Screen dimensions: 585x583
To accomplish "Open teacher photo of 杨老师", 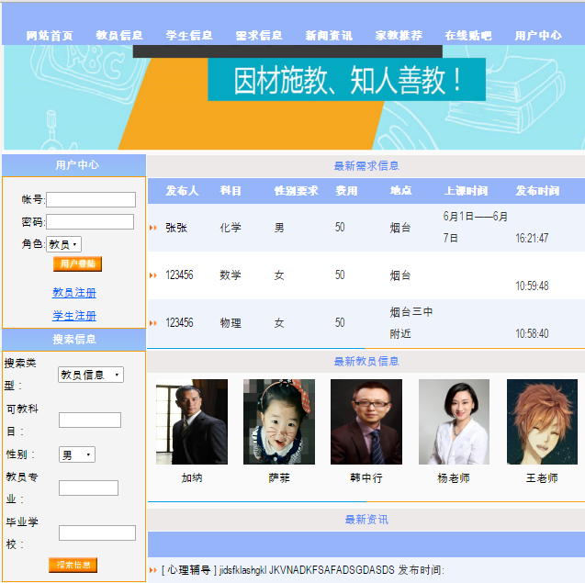I will 454,421.
